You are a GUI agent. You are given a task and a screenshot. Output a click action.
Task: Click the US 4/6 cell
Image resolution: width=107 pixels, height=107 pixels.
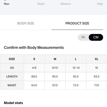34,68
